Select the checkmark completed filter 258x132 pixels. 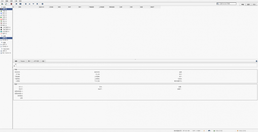6,15
